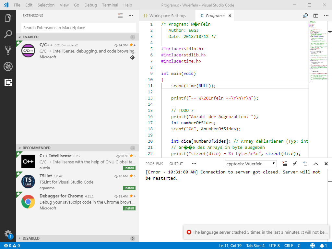Open the C++ Intellisense extension details
The height and width of the screenshot is (249, 332).
click(77, 161)
